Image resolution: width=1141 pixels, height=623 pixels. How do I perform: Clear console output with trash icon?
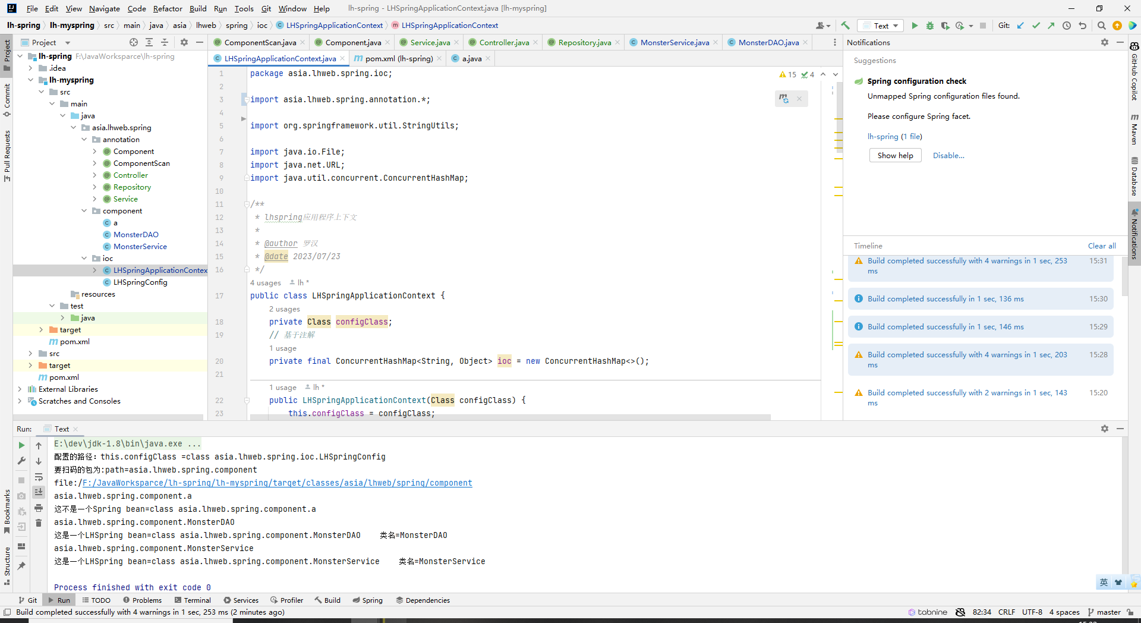tap(39, 523)
